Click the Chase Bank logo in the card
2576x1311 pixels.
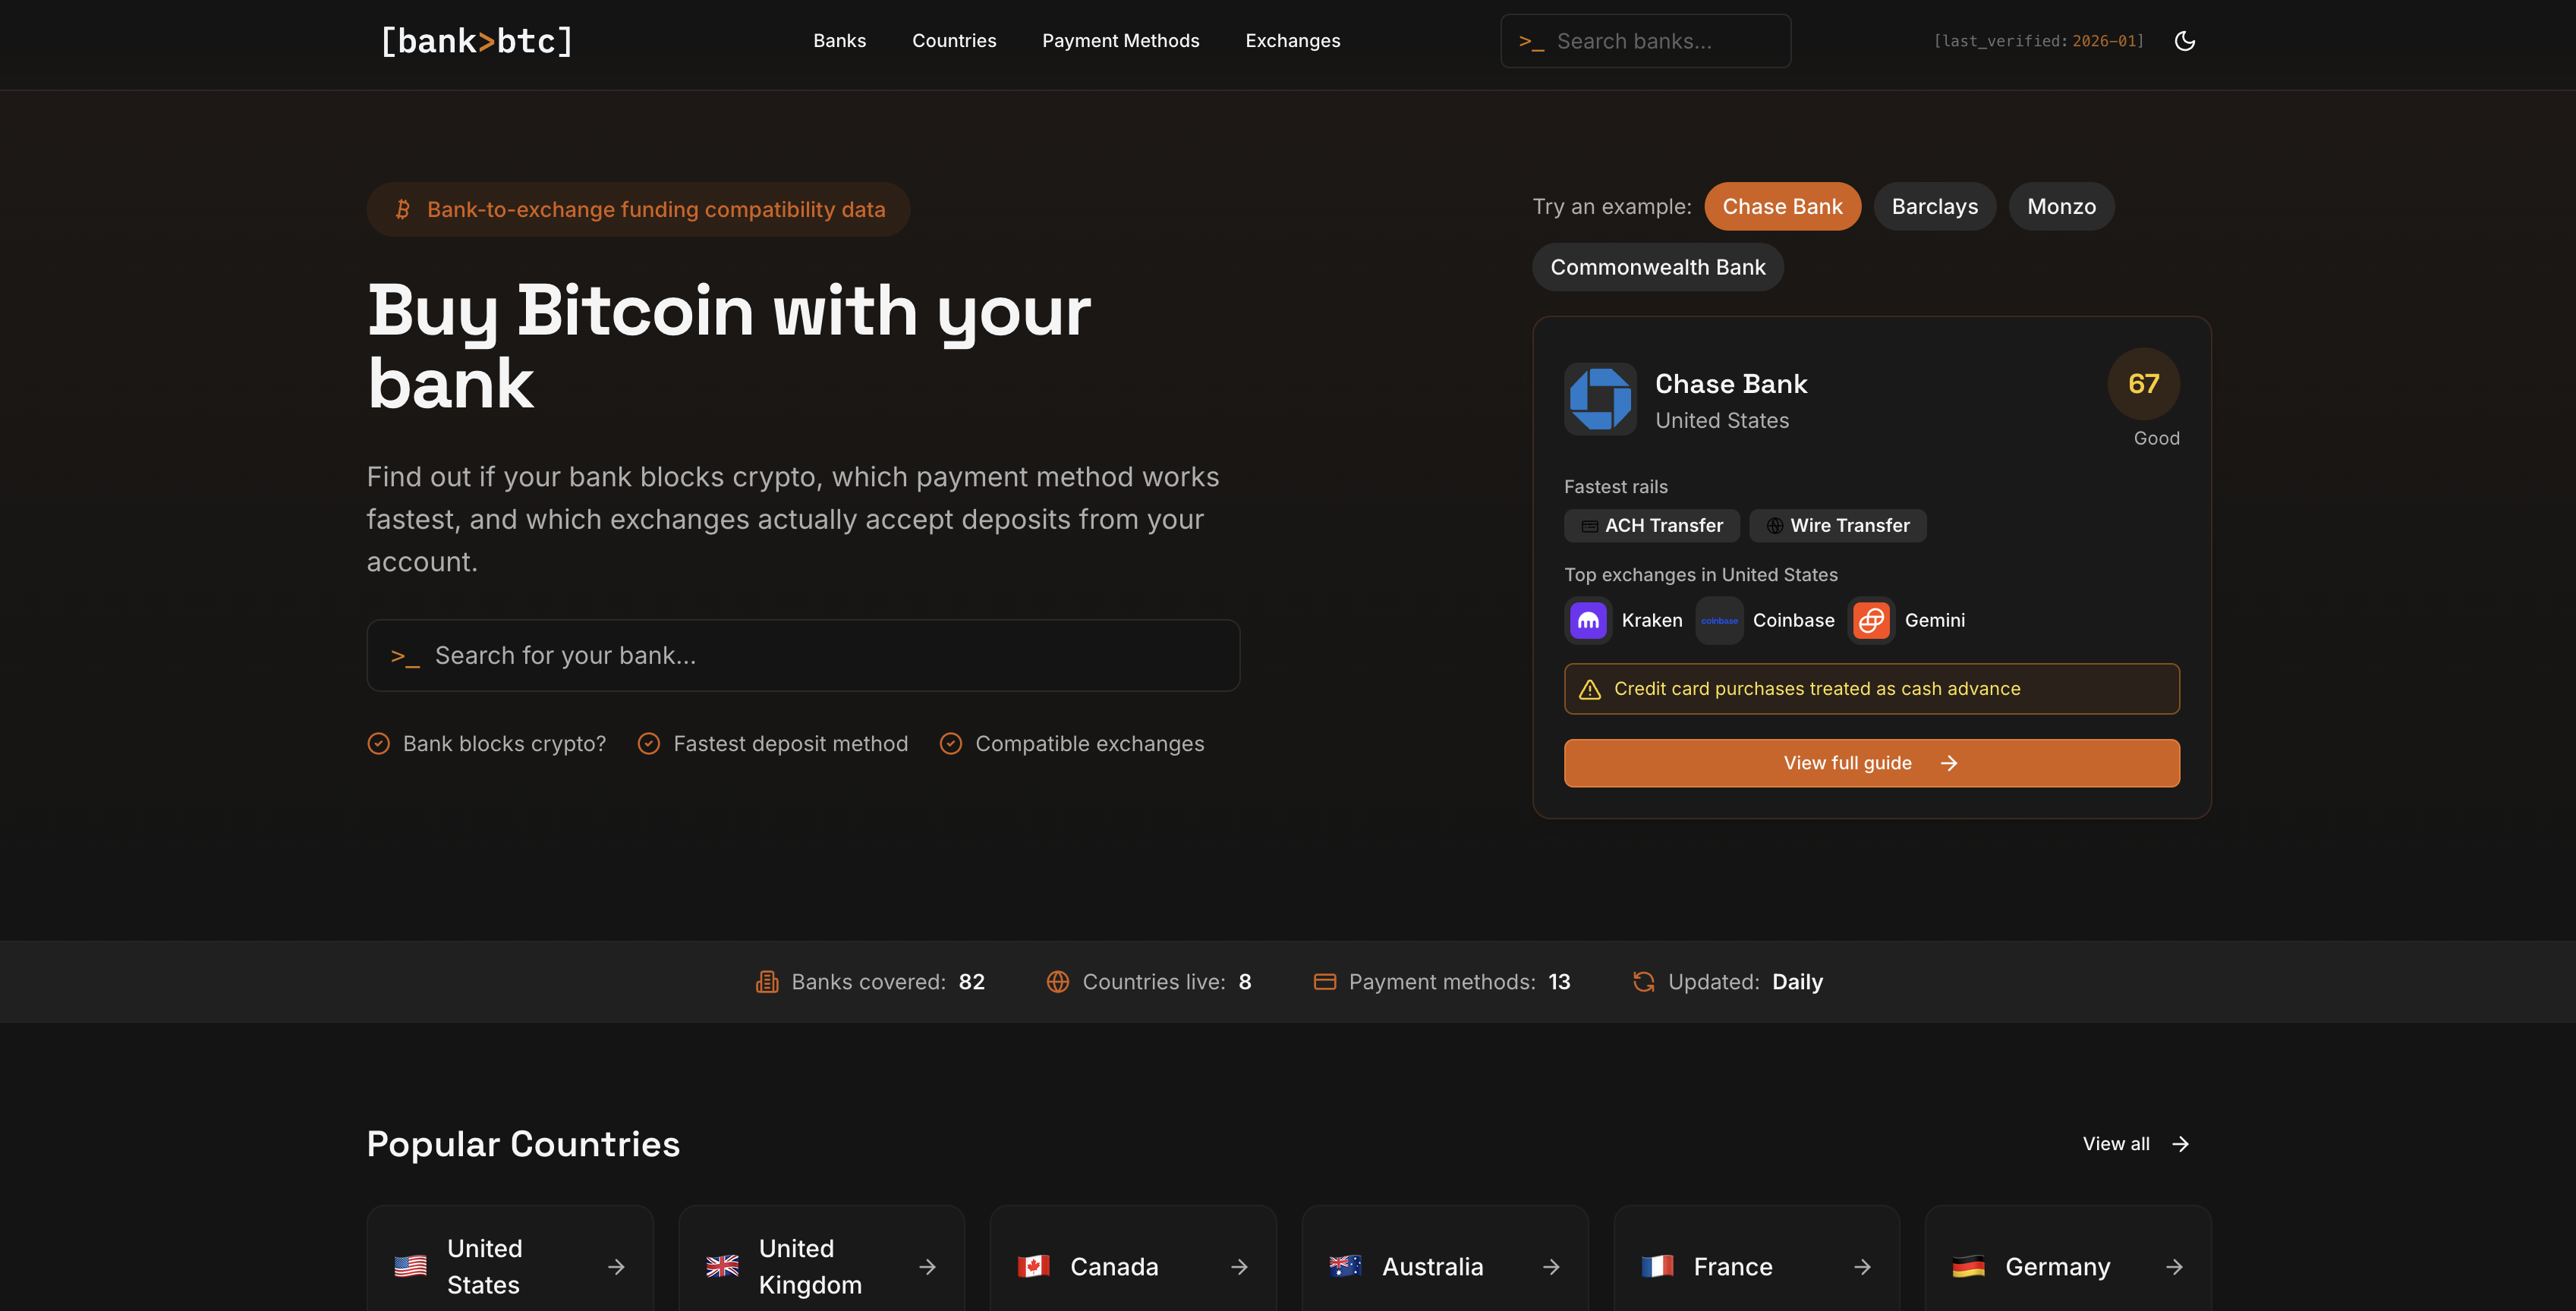point(1600,399)
